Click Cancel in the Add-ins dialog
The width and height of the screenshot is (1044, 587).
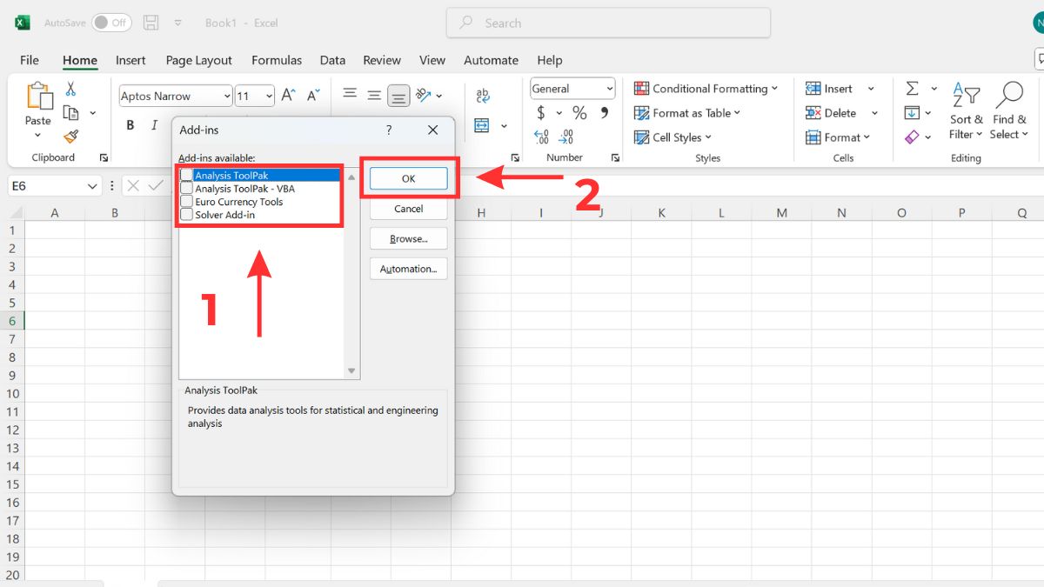coord(409,209)
